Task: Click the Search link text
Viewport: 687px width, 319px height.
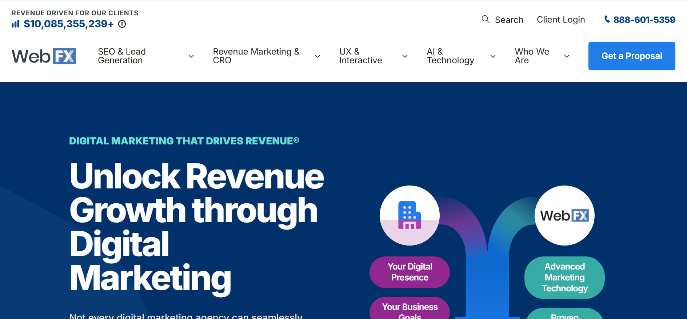Action: click(509, 20)
